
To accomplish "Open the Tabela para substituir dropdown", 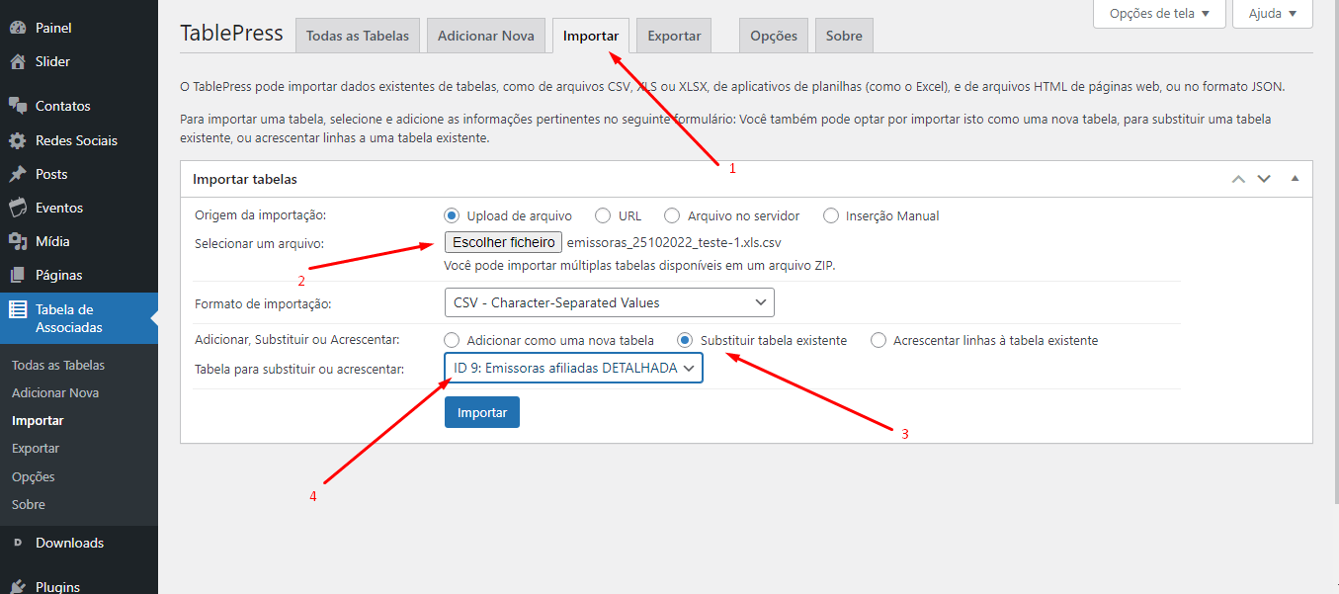I will coord(574,368).
